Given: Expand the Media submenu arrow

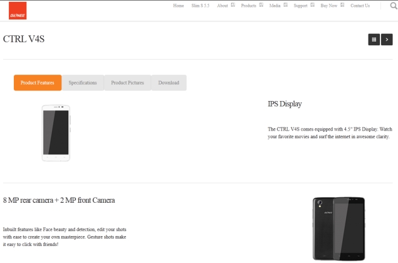Looking at the screenshot, I should click(286, 5).
